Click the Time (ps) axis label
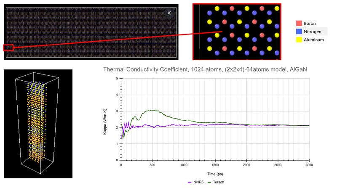 (x=215, y=174)
